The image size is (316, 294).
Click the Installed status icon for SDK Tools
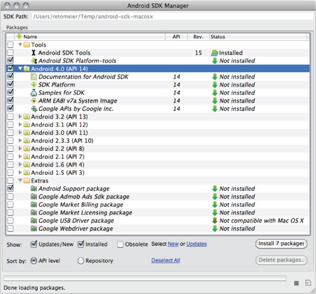click(215, 53)
